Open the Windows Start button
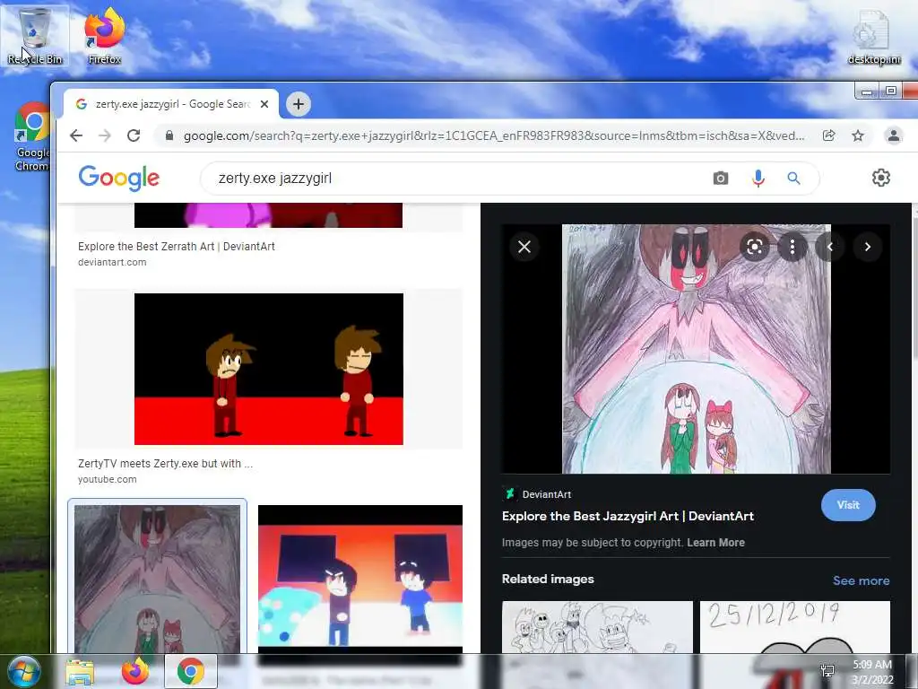The image size is (918, 689). coord(24,671)
